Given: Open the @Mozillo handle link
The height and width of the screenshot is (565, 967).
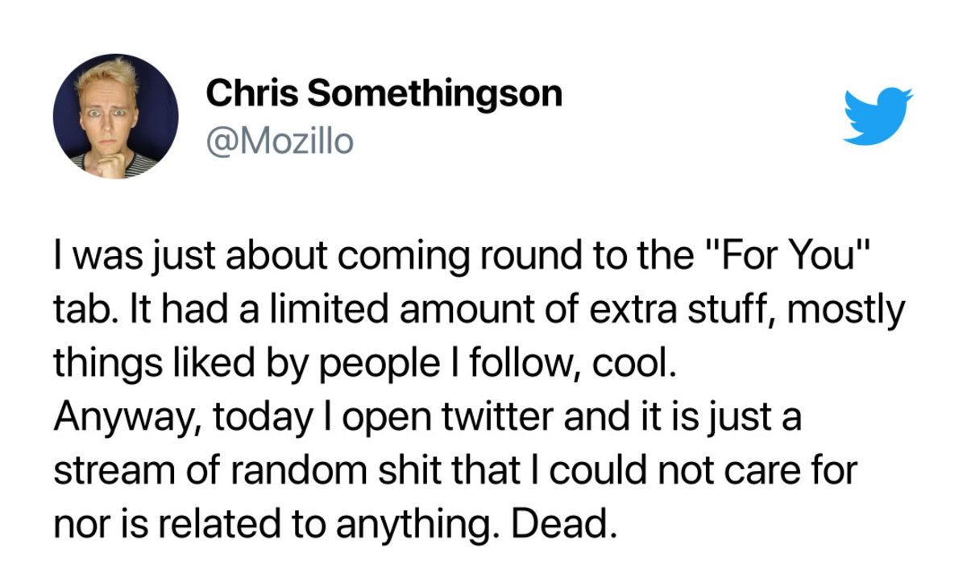Looking at the screenshot, I should pyautogui.click(x=280, y=142).
